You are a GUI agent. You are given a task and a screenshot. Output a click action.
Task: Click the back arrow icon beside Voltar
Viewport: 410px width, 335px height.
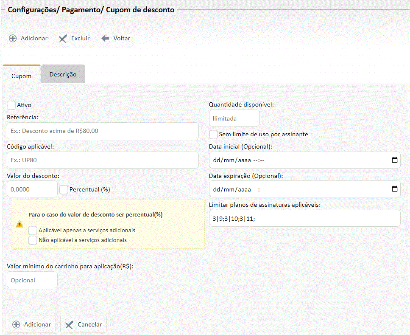pyautogui.click(x=106, y=38)
